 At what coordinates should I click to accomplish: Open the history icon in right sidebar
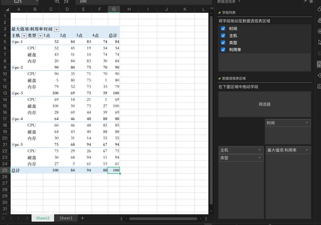pos(319,75)
